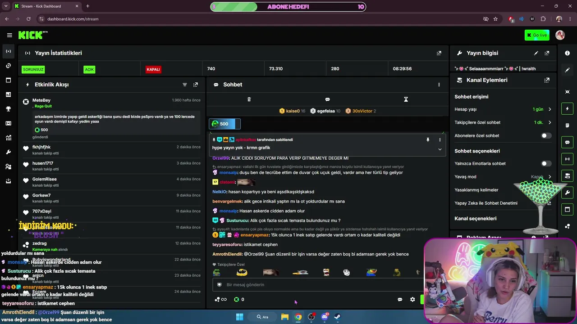Screen dimensions: 577x324
Task: Toggle the broadcast signal widget in right sidebar
Action: [567, 159]
